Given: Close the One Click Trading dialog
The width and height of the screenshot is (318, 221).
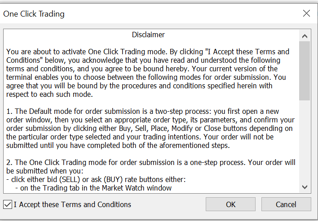Looking at the screenshot, I should tap(306, 13).
